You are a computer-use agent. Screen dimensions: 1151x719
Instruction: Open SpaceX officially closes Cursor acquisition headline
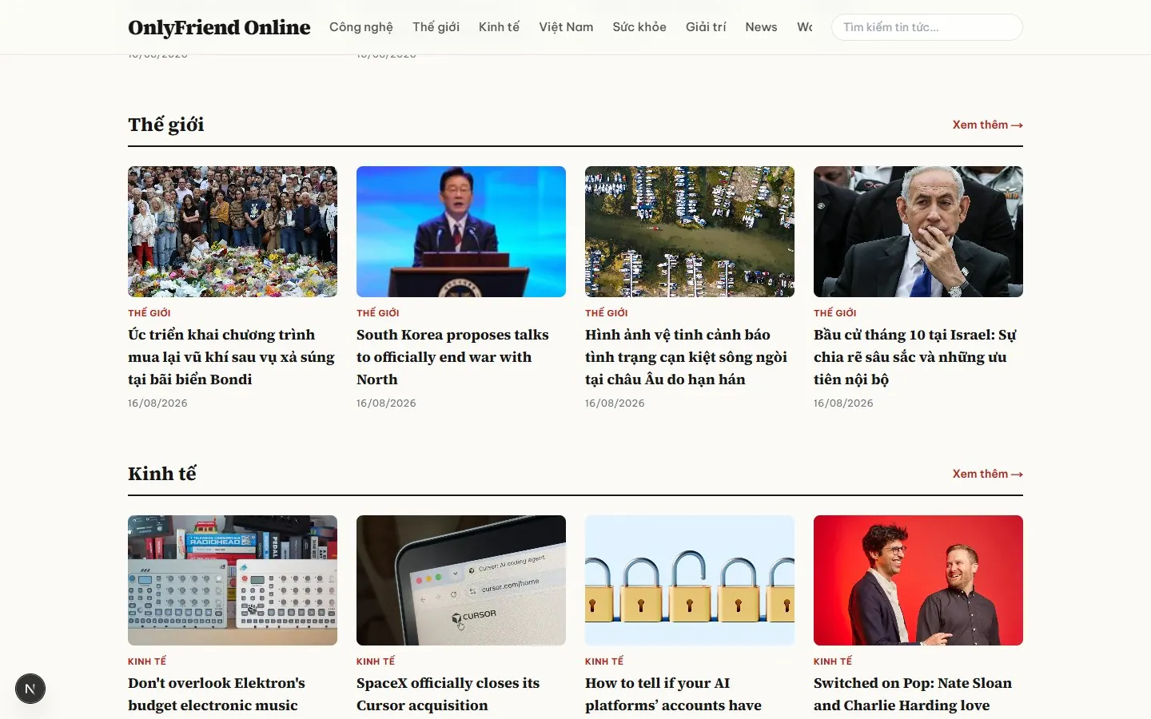[x=448, y=694]
